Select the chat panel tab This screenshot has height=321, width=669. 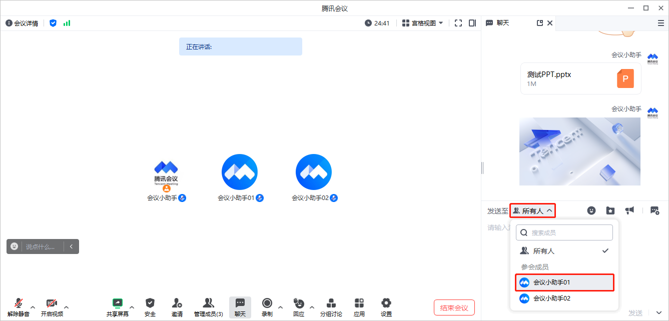[497, 23]
